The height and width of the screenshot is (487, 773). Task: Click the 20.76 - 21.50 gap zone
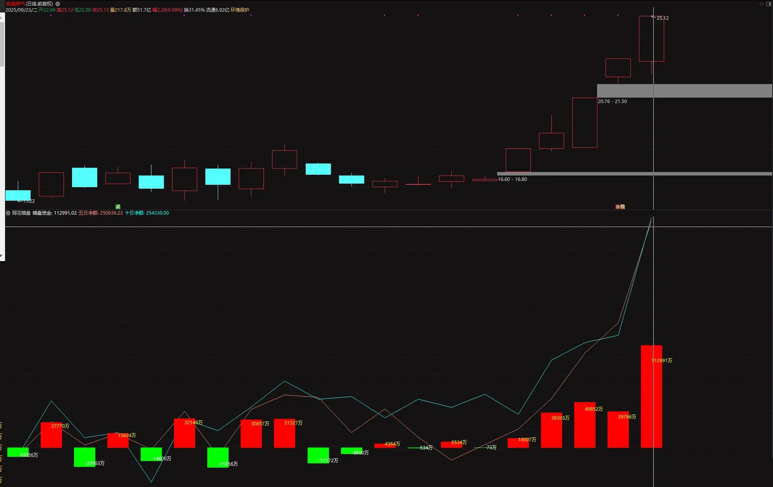(x=684, y=91)
